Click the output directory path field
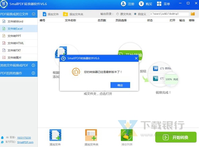This screenshot has height=147, width=199. pyautogui.click(x=170, y=14)
